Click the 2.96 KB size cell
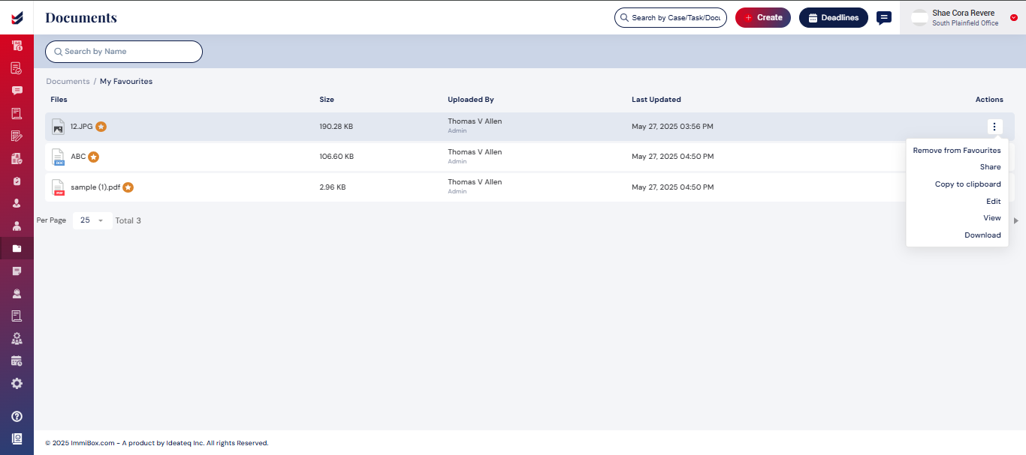The width and height of the screenshot is (1026, 455). tap(333, 187)
